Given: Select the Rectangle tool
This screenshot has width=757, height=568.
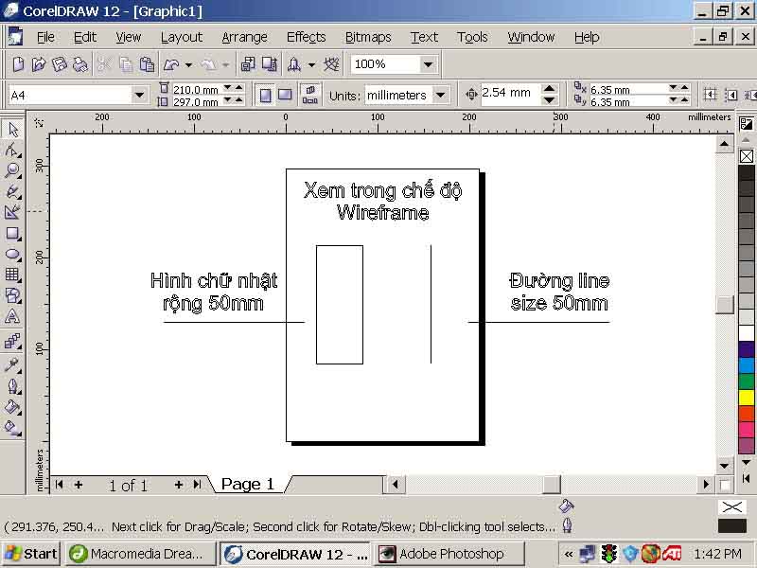Looking at the screenshot, I should pyautogui.click(x=12, y=234).
